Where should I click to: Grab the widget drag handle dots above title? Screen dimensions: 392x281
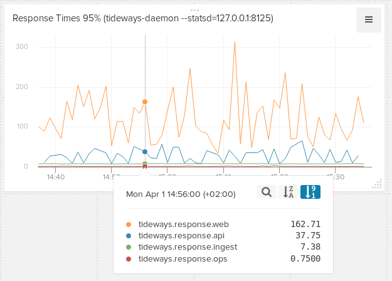click(x=194, y=11)
